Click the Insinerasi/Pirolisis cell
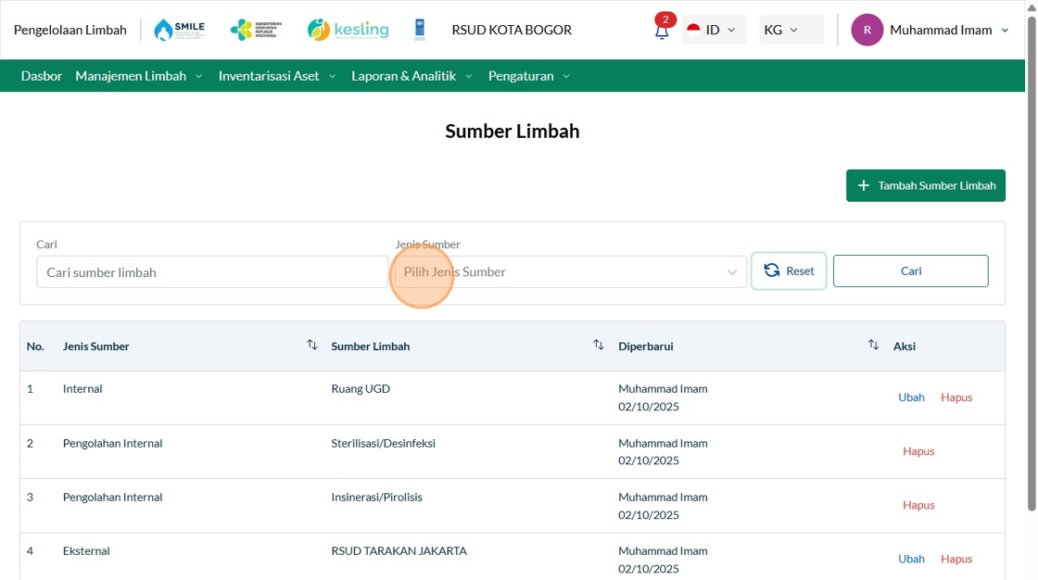1038x580 pixels. pyautogui.click(x=376, y=497)
